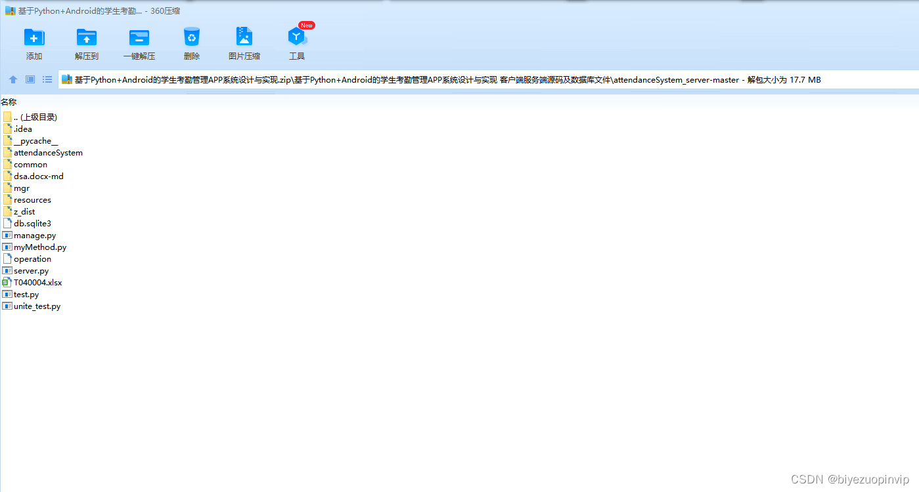Select the z_dist folder
The width and height of the screenshot is (919, 492).
tap(20, 211)
